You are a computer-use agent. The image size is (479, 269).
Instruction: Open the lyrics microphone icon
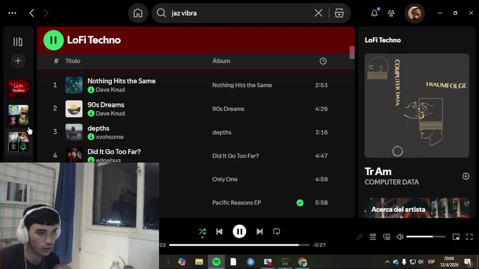tap(360, 237)
